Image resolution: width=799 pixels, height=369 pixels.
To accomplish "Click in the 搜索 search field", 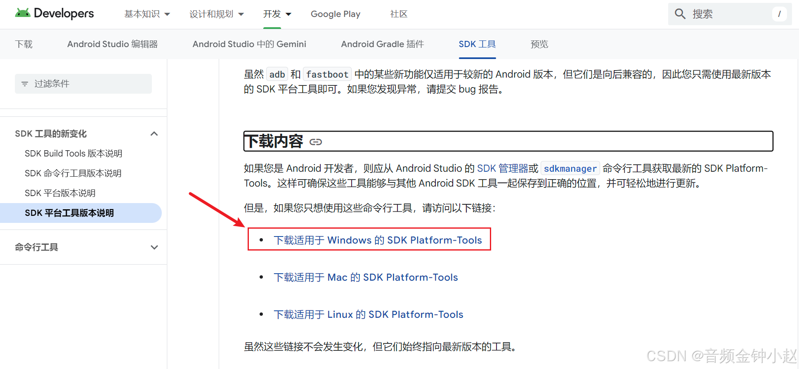I will pos(730,14).
